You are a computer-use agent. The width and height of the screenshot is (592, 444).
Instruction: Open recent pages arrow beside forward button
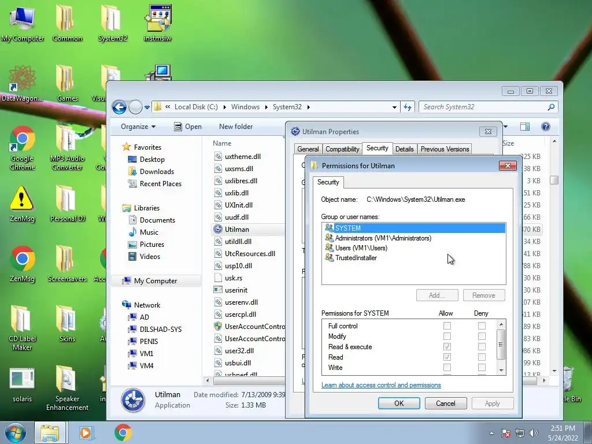[147, 108]
